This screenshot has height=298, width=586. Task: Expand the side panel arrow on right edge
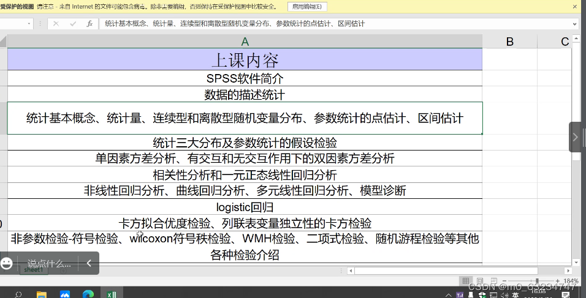coord(576,137)
